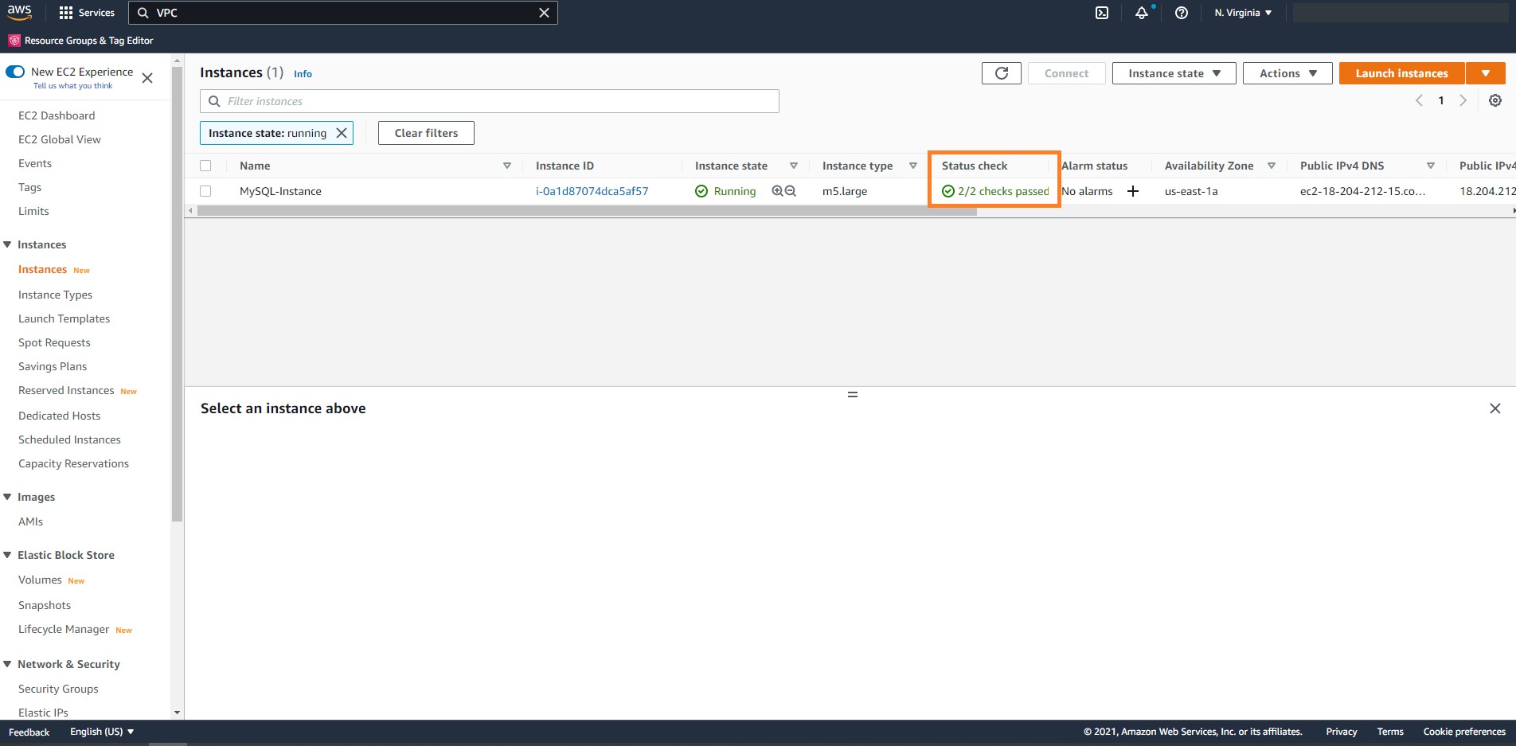Open EC2 Global View

(x=60, y=139)
